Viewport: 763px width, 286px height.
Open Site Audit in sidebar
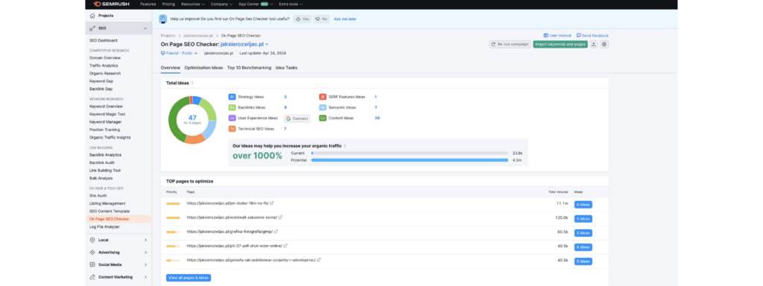(98, 196)
